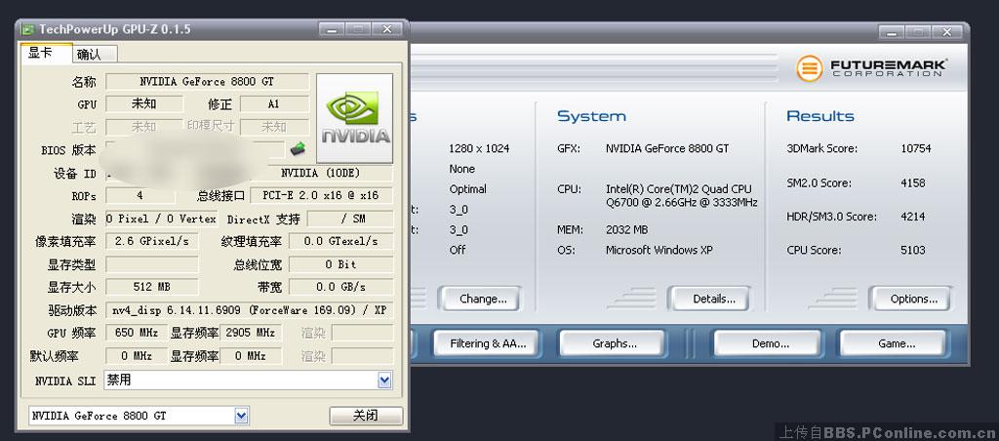999x441 pixels.
Task: Click the 名称 field NVIDIA GeForce 8800 GT
Action: [x=207, y=82]
